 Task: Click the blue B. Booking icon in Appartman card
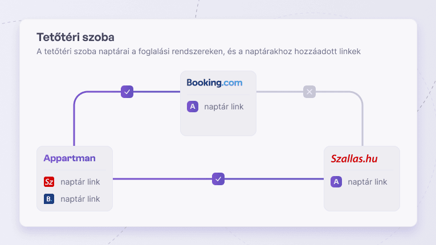49,199
